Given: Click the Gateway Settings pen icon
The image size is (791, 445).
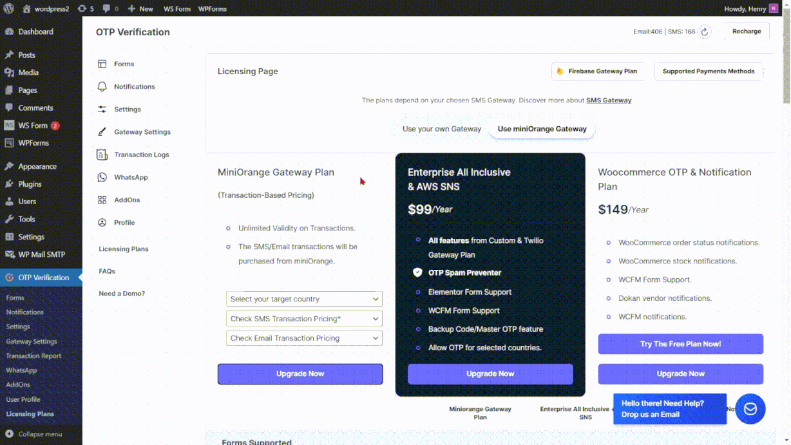Looking at the screenshot, I should 102,132.
